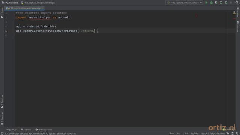Click the green Debug bug icon
Image resolution: width=240 pixels, height=135 pixels.
(x=211, y=3)
